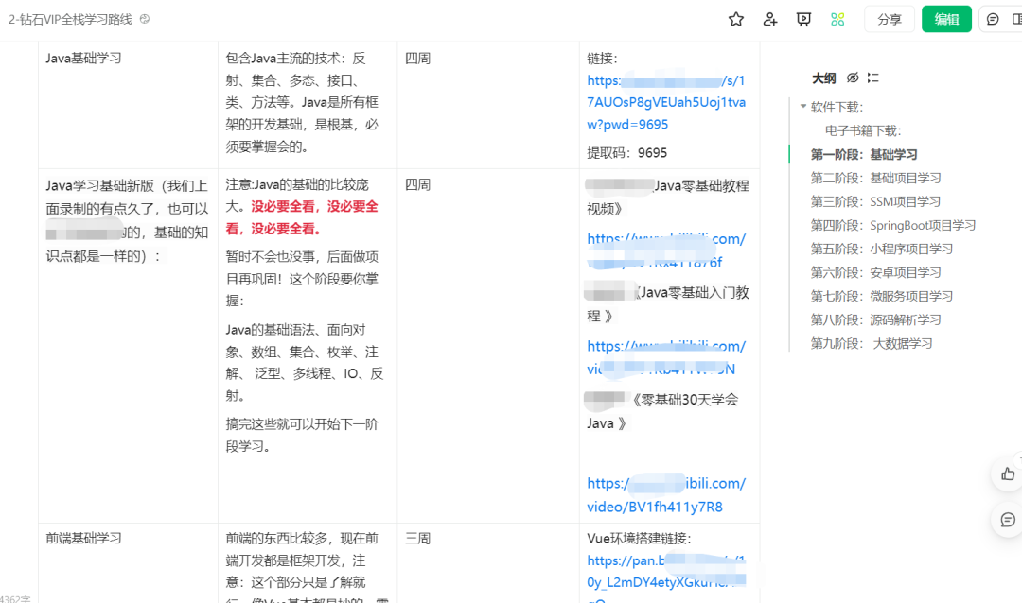Give a thumbs-up using the like icon

(1006, 474)
